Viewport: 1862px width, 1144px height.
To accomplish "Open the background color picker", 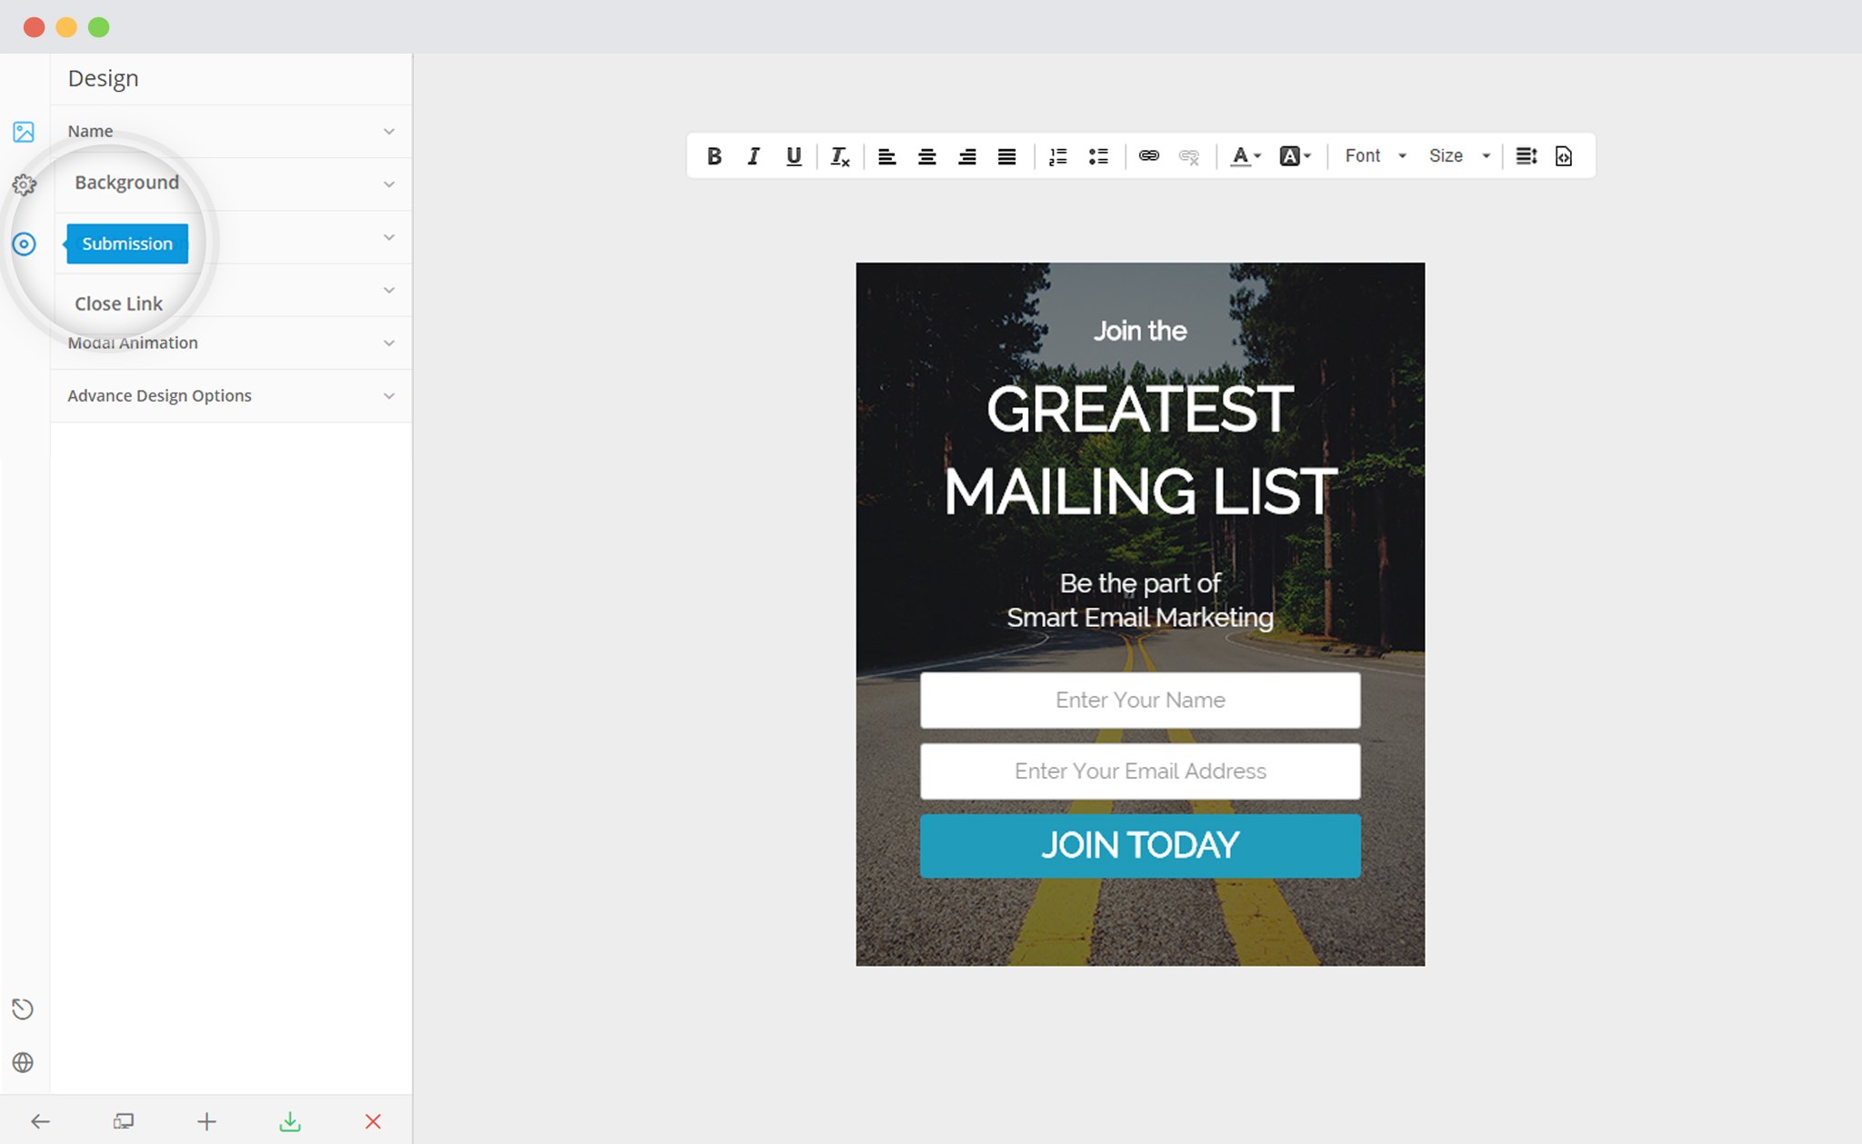I will 1295,156.
